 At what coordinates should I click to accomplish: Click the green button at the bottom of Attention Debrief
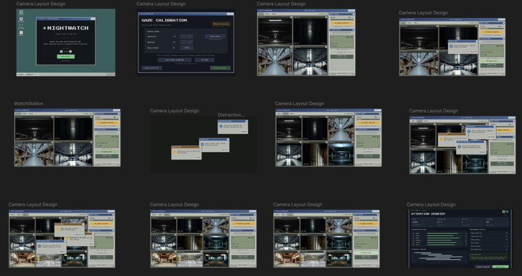pyautogui.click(x=501, y=266)
